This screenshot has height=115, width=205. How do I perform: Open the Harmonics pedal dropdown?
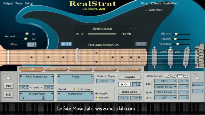pyautogui.click(x=92, y=94)
